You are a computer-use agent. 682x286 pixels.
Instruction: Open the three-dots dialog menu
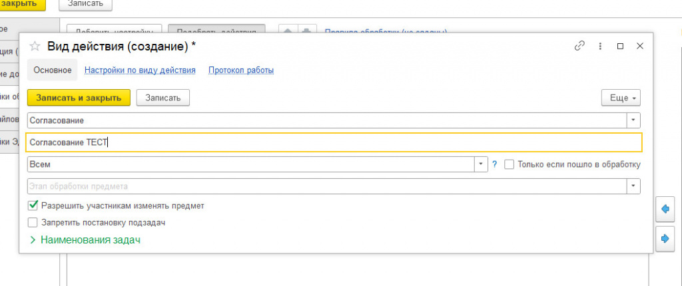click(x=600, y=46)
